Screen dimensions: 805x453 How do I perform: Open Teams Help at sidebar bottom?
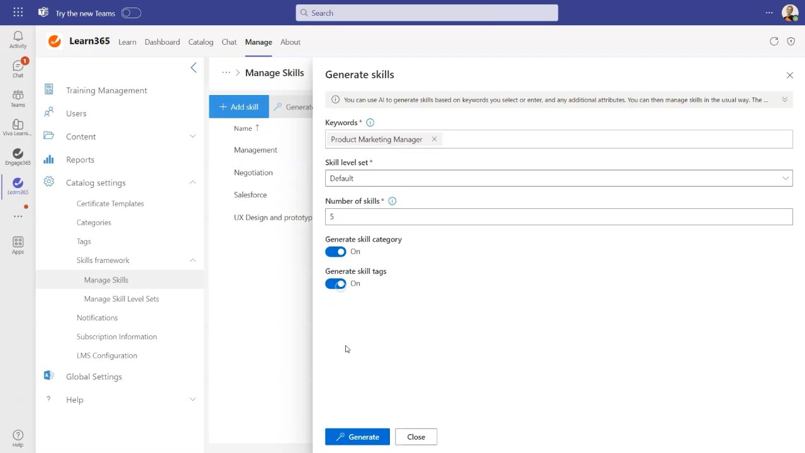18,439
